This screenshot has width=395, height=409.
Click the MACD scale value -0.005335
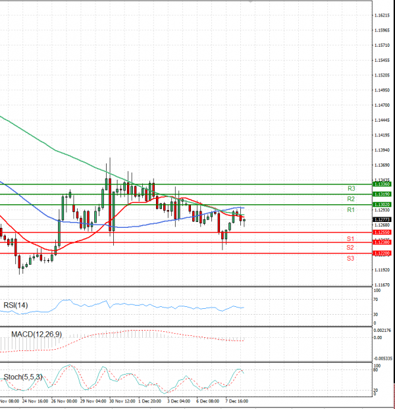tap(382, 358)
